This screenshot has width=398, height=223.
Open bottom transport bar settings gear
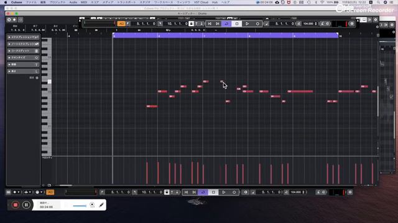(x=350, y=192)
